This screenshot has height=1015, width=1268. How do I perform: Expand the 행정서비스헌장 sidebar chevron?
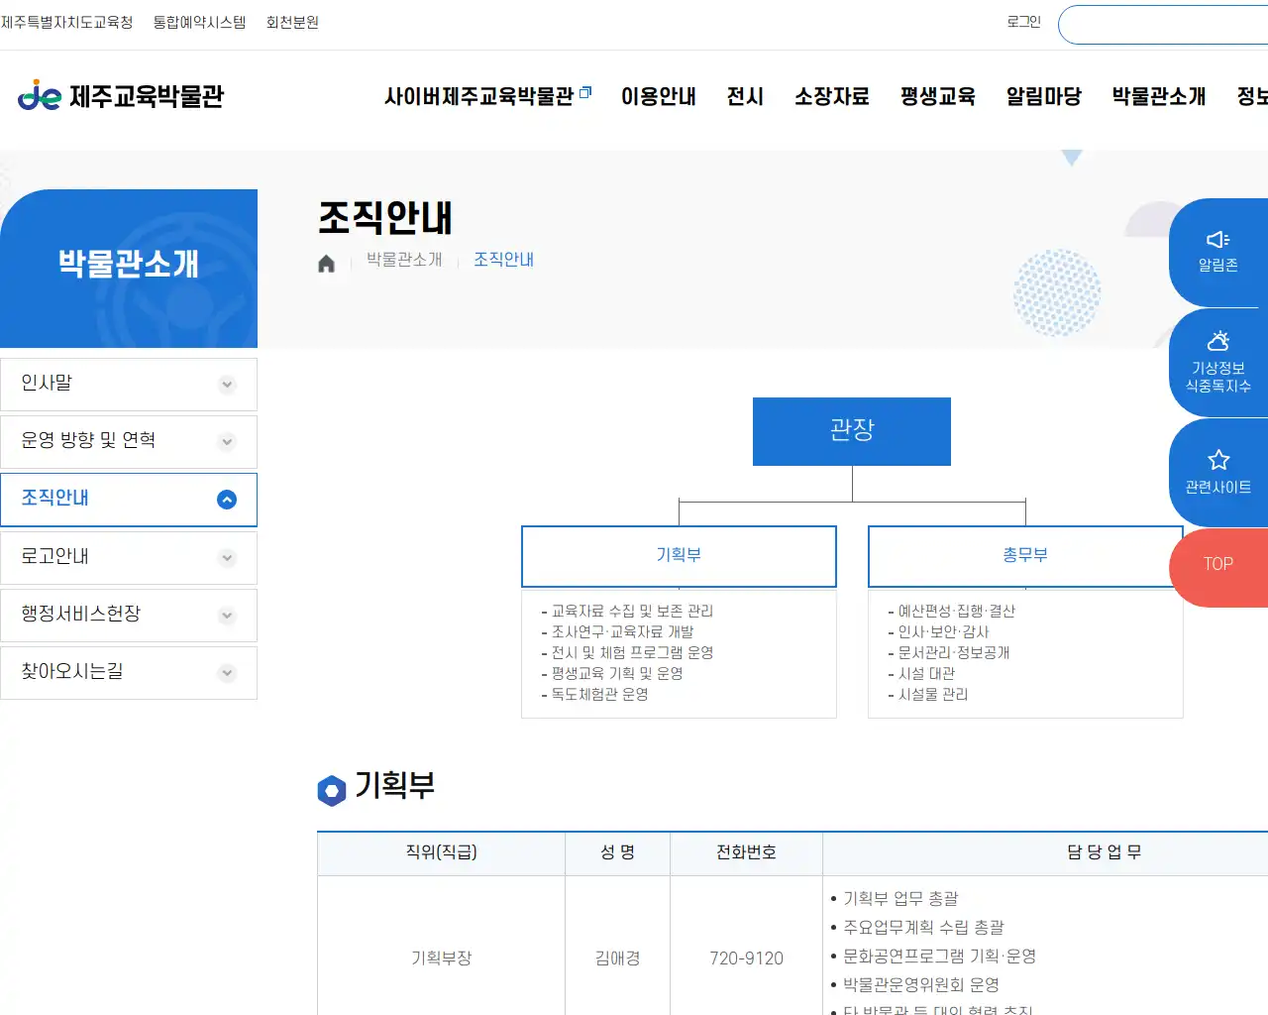click(x=227, y=616)
